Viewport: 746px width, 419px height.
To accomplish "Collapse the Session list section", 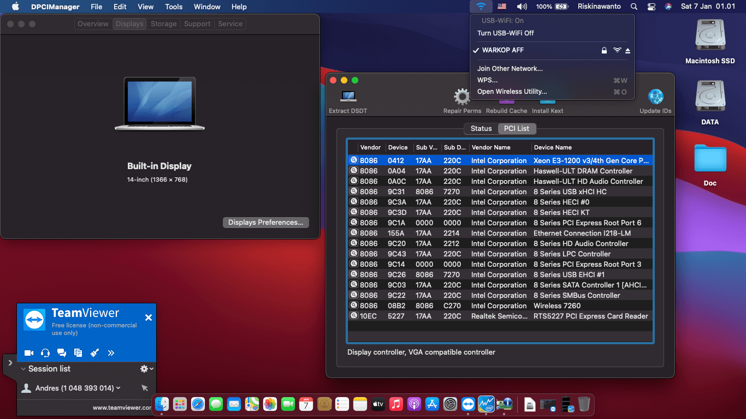I will click(23, 369).
